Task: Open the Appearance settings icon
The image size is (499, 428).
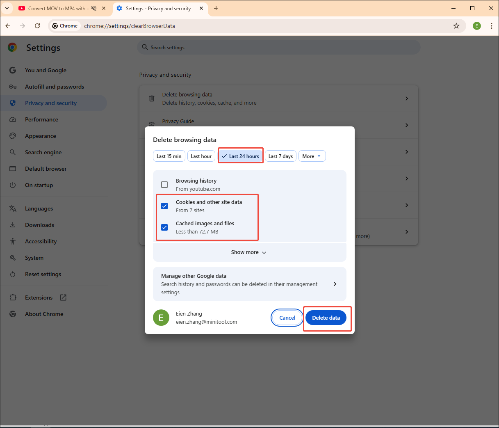Action: pos(13,136)
